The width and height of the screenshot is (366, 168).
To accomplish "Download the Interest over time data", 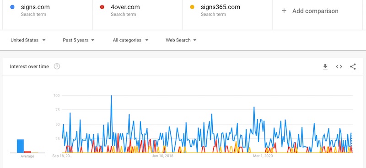I will click(325, 66).
